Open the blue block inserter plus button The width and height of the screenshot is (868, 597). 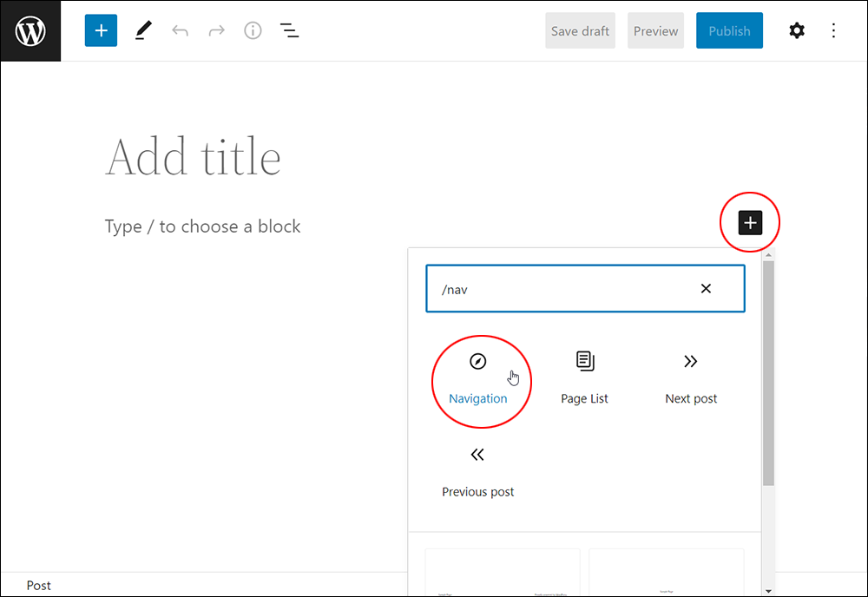coord(101,30)
